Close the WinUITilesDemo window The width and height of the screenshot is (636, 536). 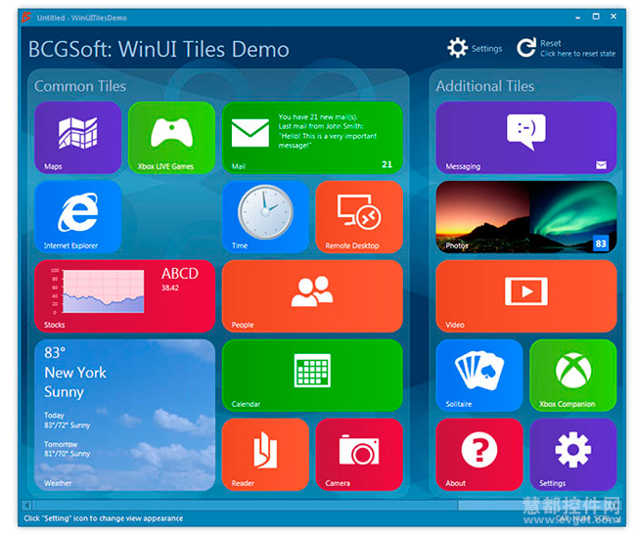[613, 17]
